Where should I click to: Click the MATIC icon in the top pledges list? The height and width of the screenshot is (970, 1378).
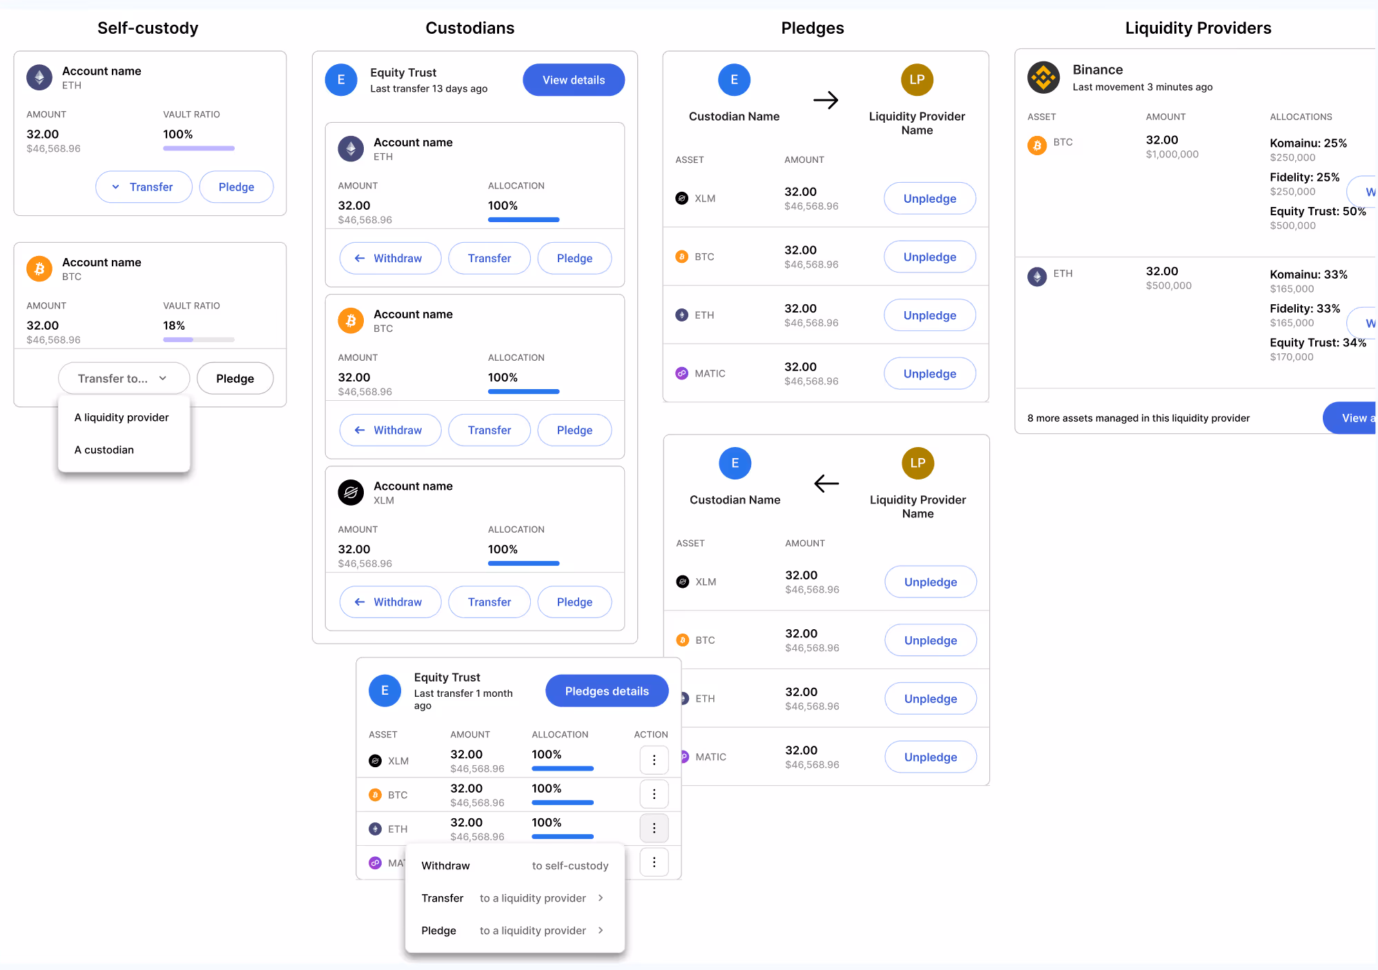point(681,373)
